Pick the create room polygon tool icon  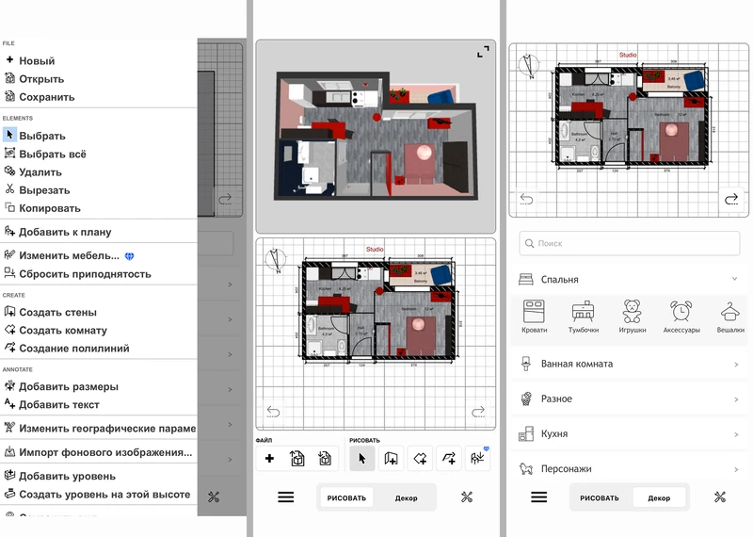coord(420,459)
